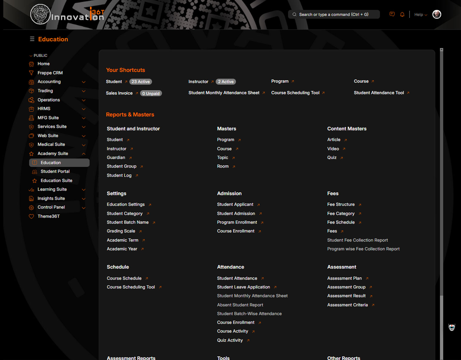Expand the Accounting sidebar chevron
This screenshot has height=360, width=461.
tap(84, 82)
